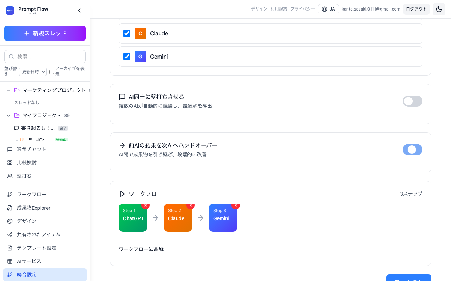The height and width of the screenshot is (281, 451).
Task: Open デザイン in the sidebar menu
Action: pyautogui.click(x=45, y=221)
